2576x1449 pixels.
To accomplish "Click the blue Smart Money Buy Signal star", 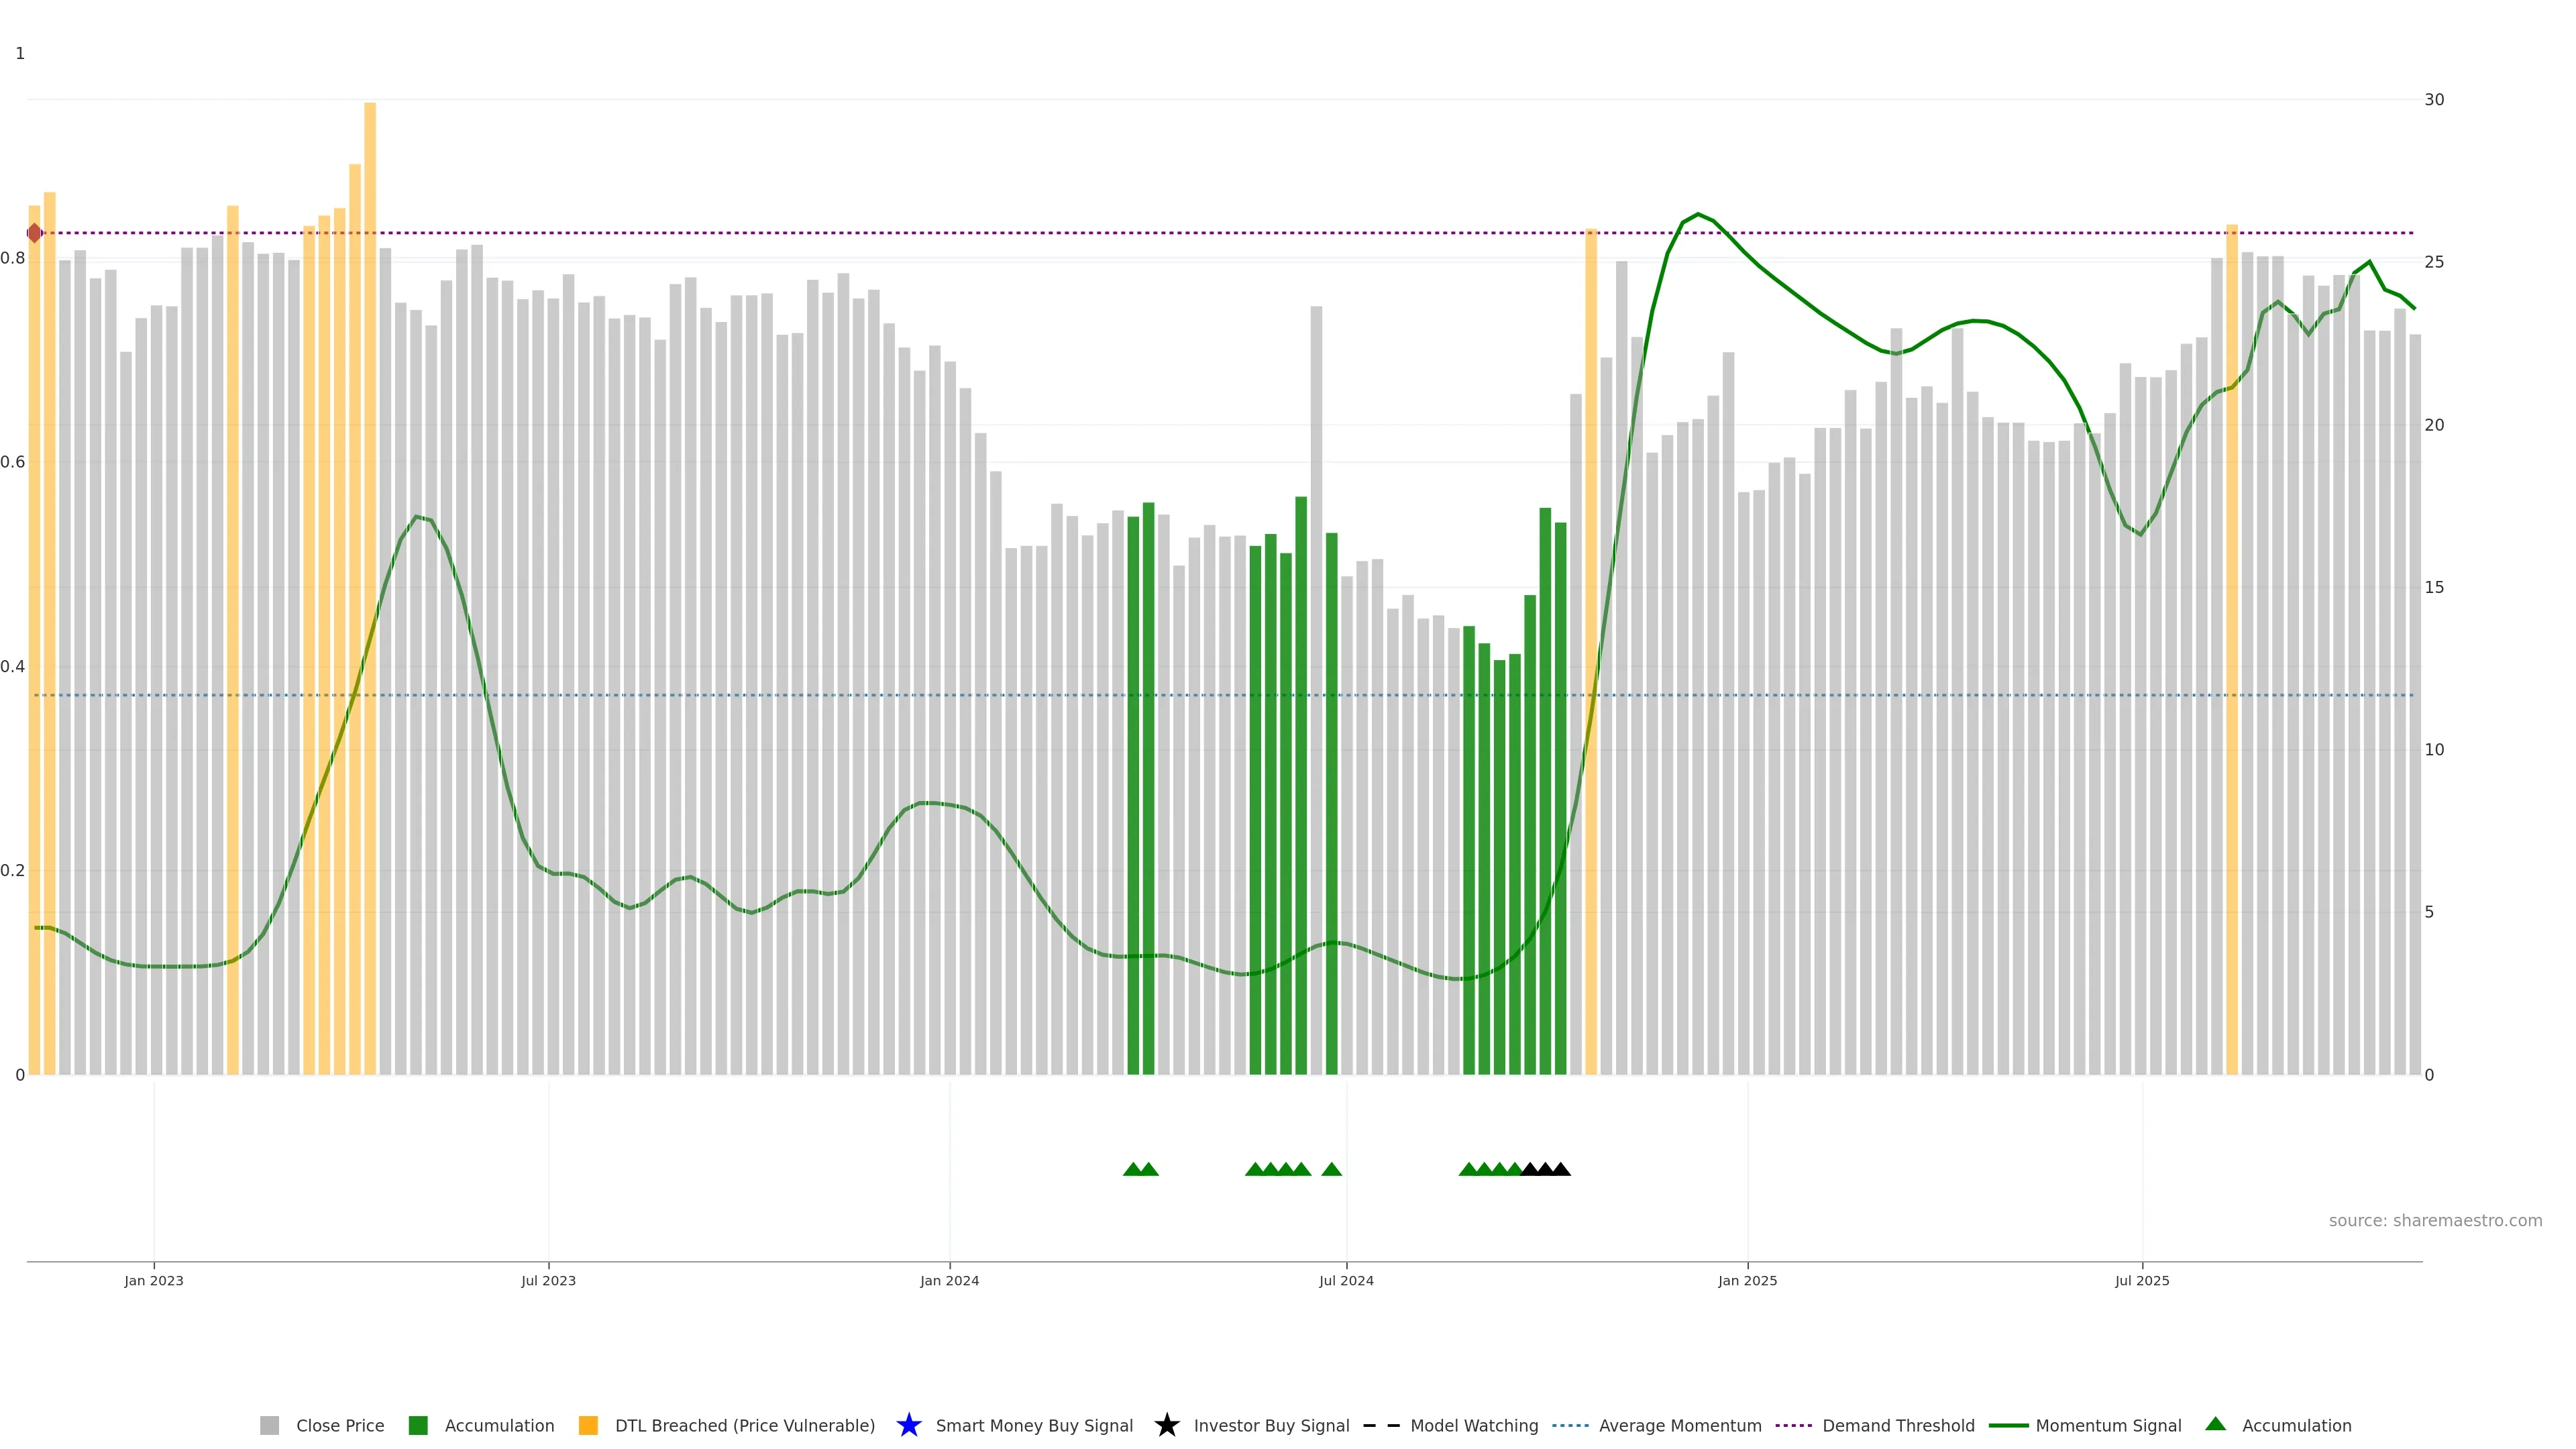I will pos(908,1425).
